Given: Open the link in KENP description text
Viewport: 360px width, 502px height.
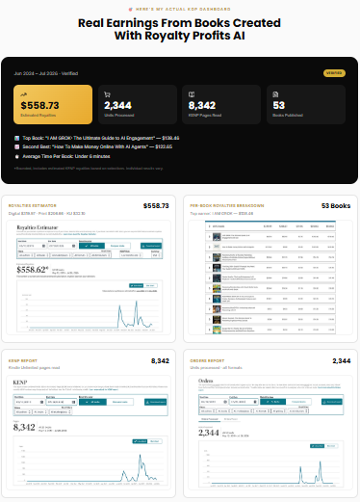Looking at the screenshot, I should coord(104,389).
